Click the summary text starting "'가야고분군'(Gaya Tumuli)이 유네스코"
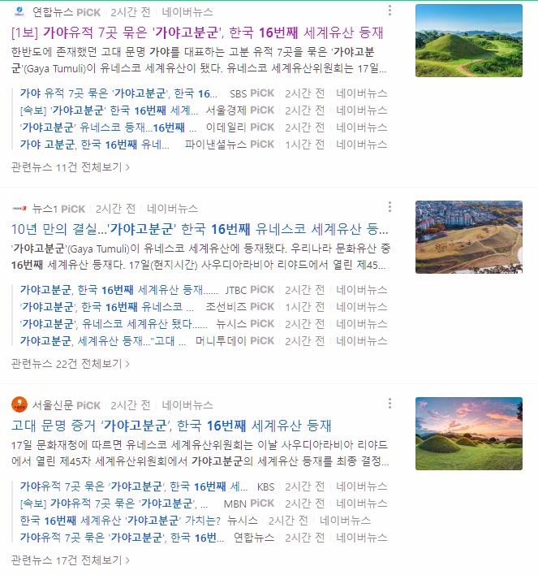538x575 pixels. [200, 257]
